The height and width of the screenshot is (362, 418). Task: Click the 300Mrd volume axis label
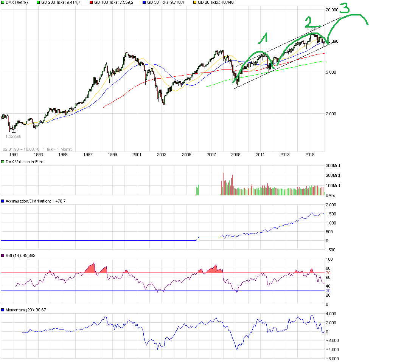tap(333, 166)
